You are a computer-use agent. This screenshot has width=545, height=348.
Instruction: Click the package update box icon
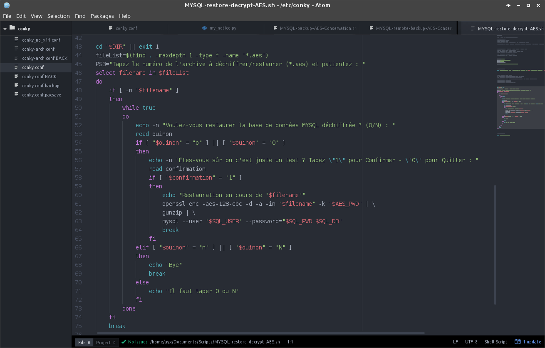(518, 342)
